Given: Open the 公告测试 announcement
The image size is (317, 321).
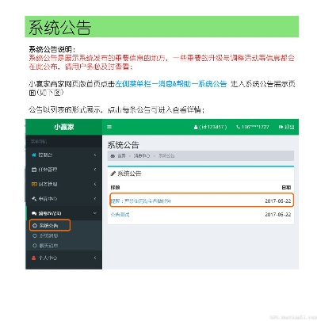Looking at the screenshot, I should click(120, 215).
